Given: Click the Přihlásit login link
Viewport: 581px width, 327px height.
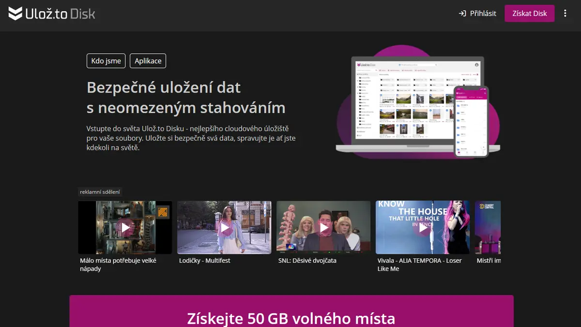Looking at the screenshot, I should [477, 14].
